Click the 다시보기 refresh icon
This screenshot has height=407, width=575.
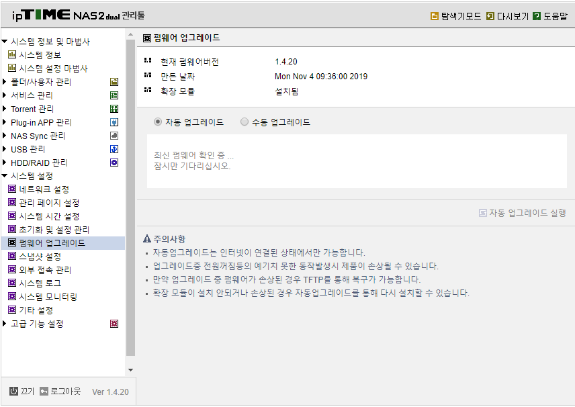[490, 16]
